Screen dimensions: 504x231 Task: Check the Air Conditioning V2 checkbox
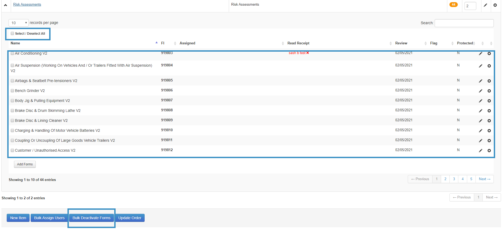click(12, 54)
